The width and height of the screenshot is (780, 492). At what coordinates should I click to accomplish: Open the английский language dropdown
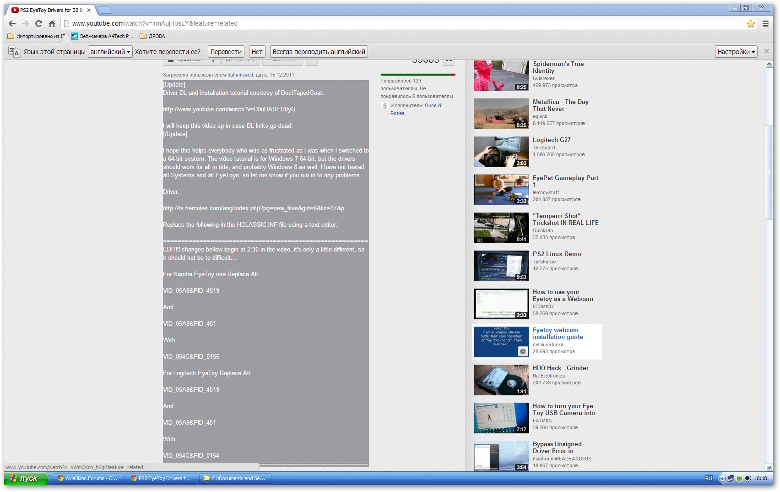pyautogui.click(x=110, y=52)
